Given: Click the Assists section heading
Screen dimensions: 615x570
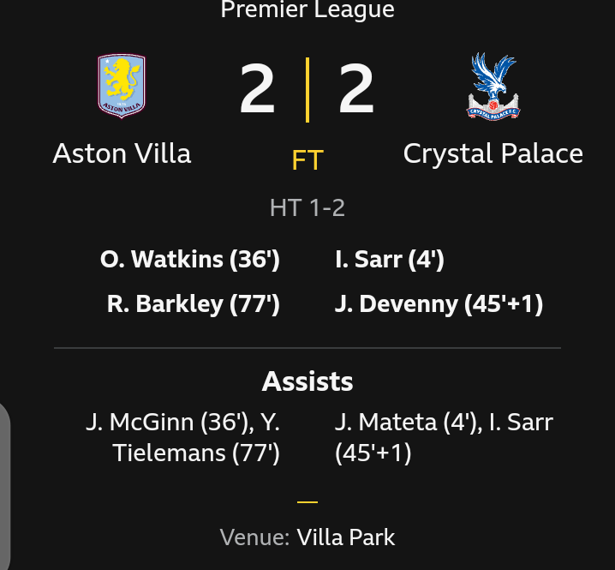Looking at the screenshot, I should (x=307, y=381).
